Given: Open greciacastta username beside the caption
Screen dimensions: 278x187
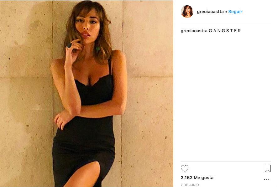Looking at the screenshot, I should pos(194,31).
